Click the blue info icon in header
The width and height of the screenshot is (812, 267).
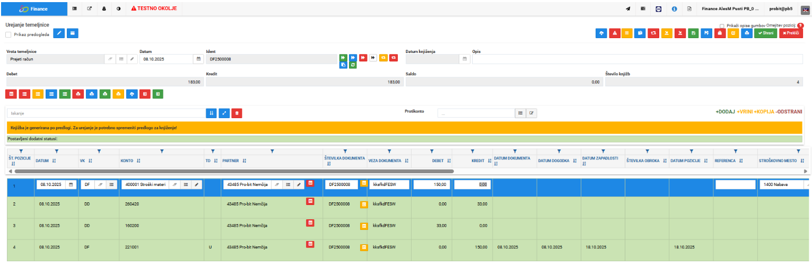tap(674, 8)
